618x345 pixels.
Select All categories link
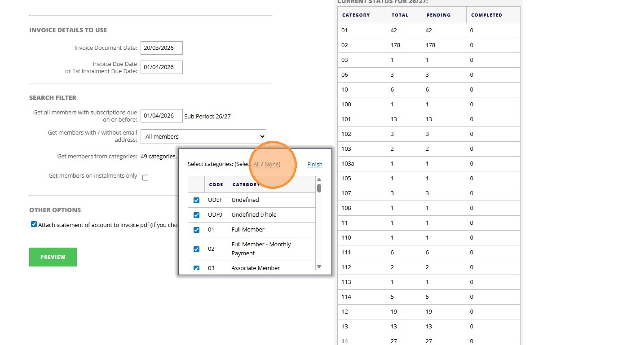pyautogui.click(x=256, y=165)
